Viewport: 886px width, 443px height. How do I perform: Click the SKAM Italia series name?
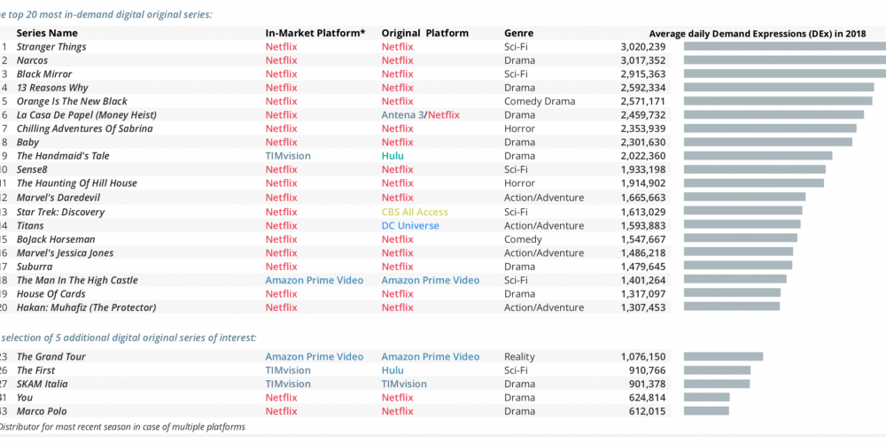[42, 385]
